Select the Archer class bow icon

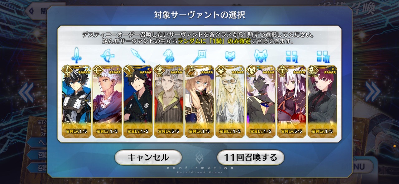click(107, 56)
